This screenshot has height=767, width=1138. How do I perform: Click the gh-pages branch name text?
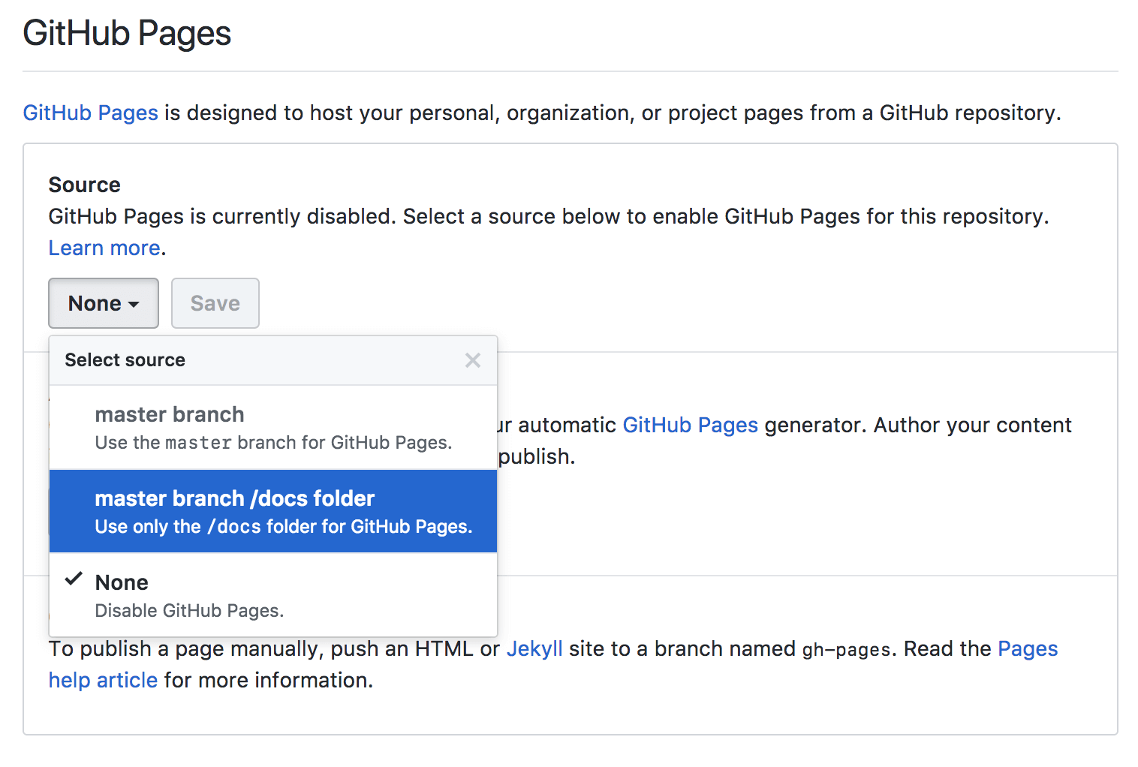click(846, 649)
